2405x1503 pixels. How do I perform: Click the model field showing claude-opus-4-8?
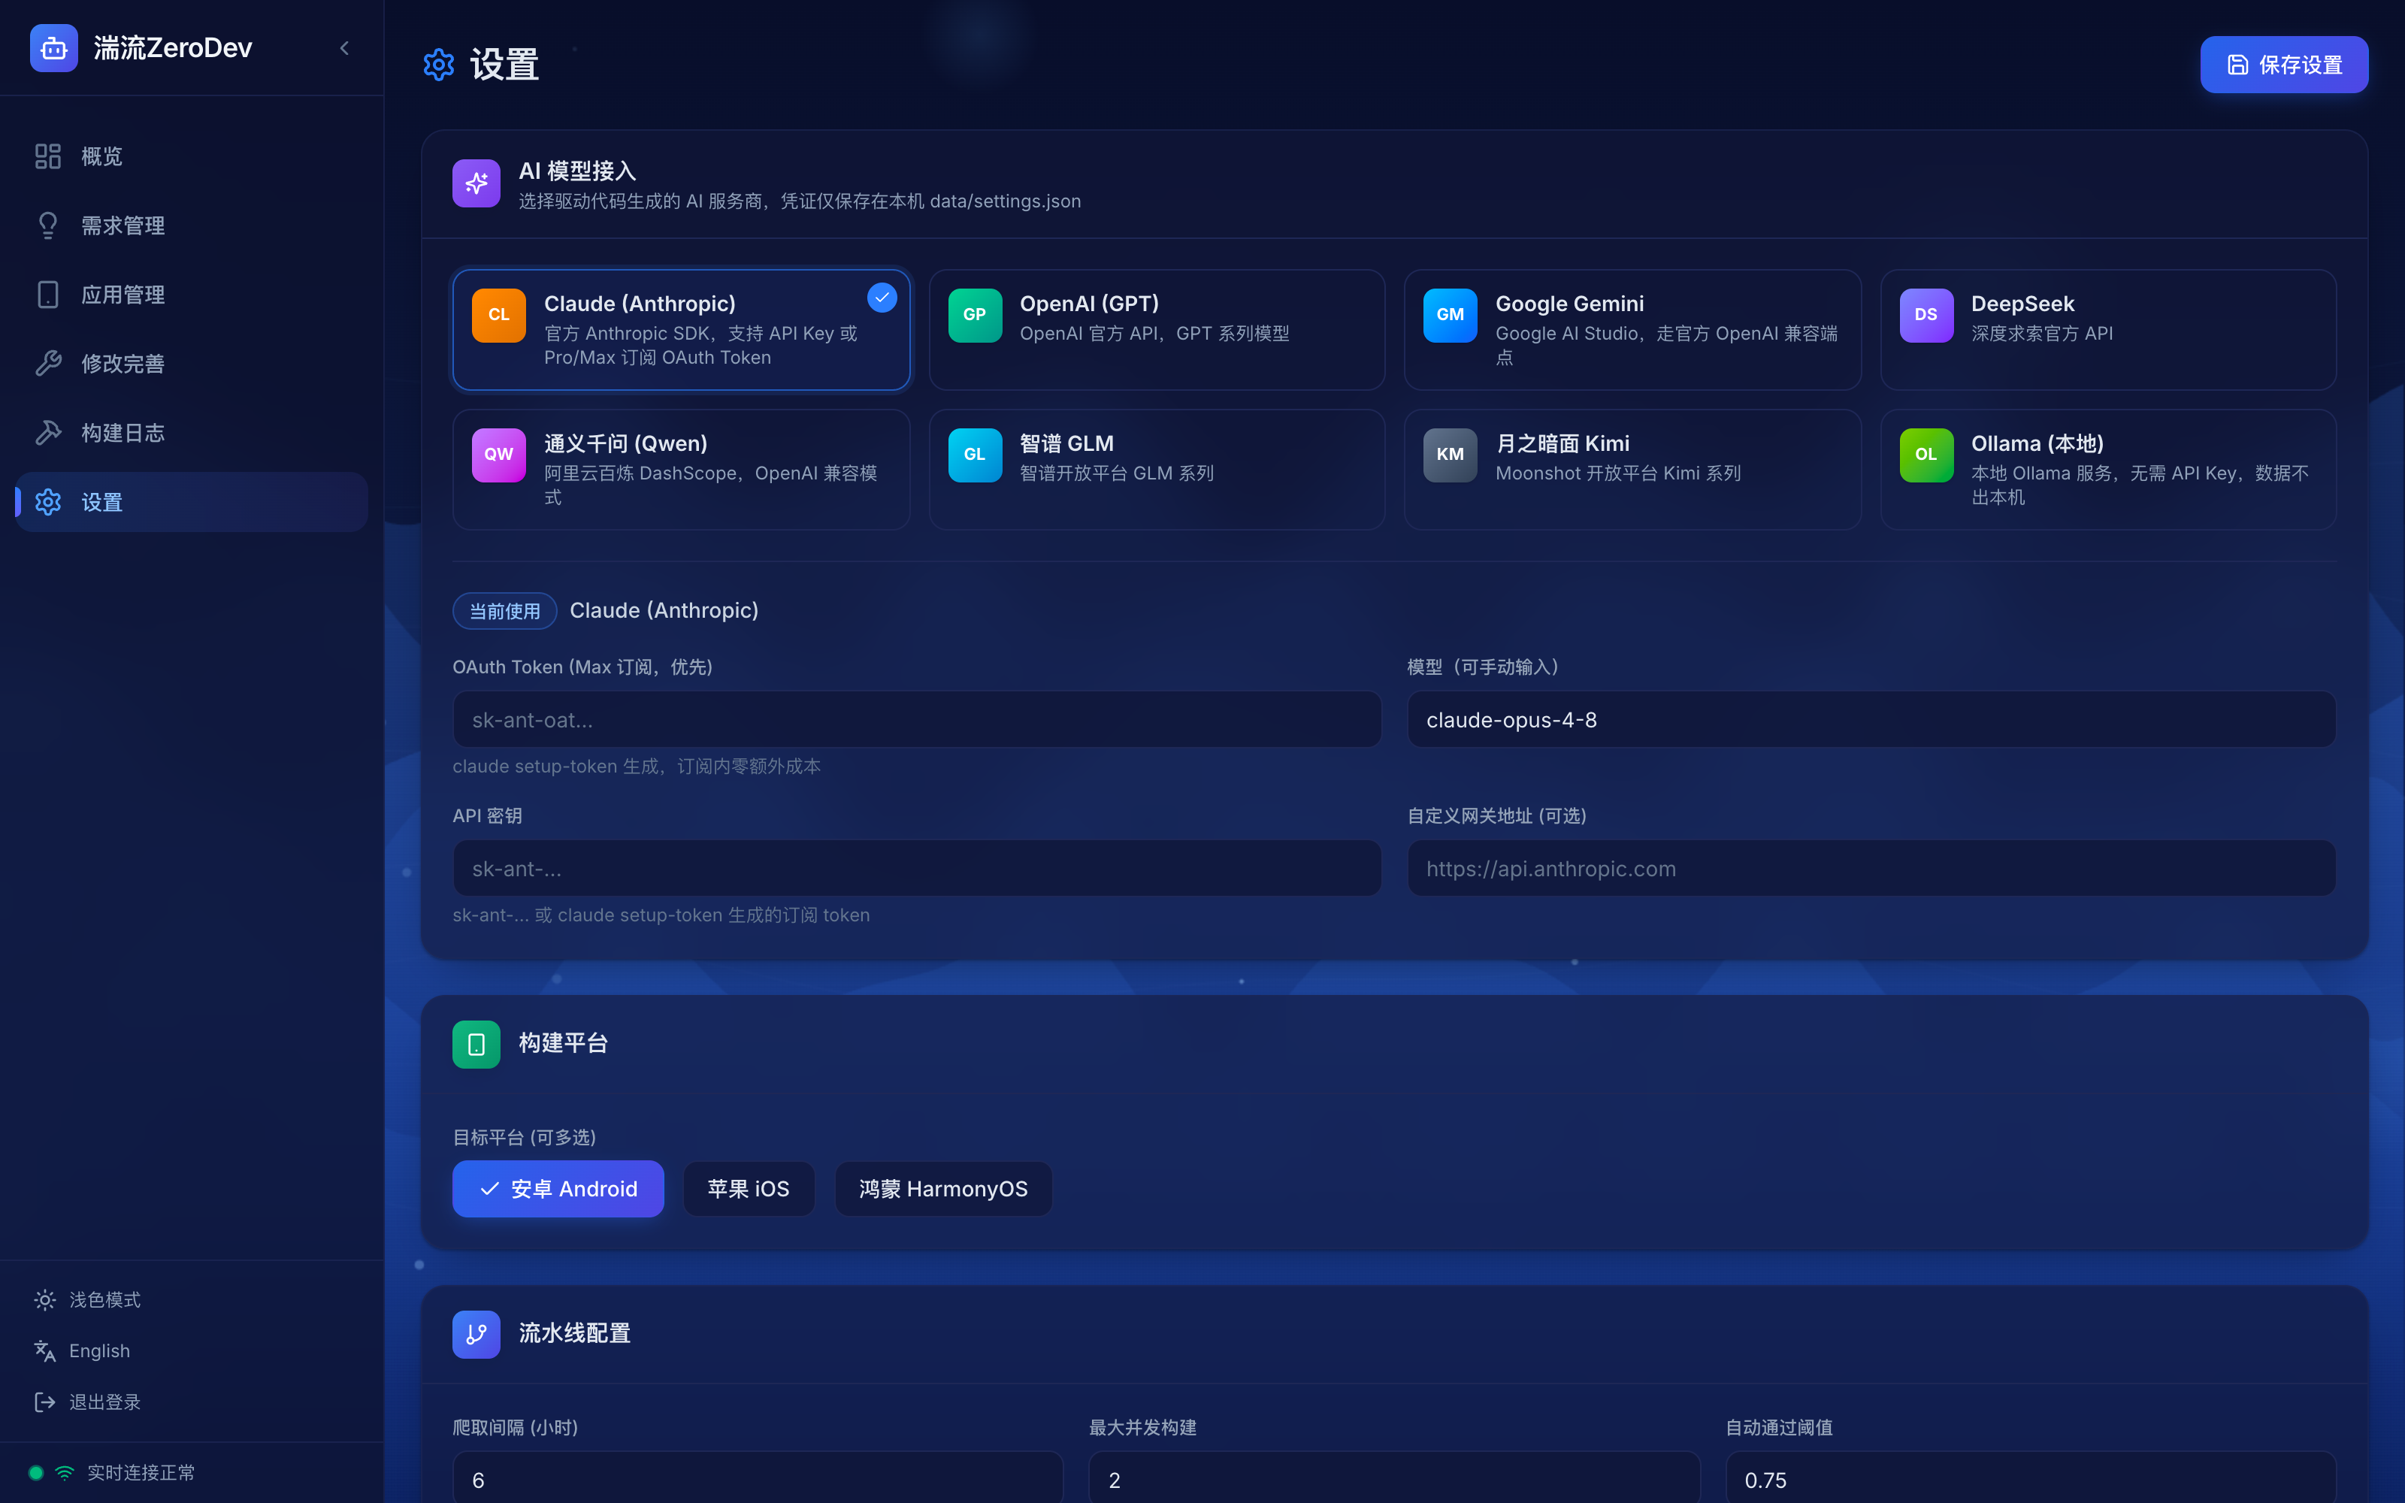(1871, 720)
